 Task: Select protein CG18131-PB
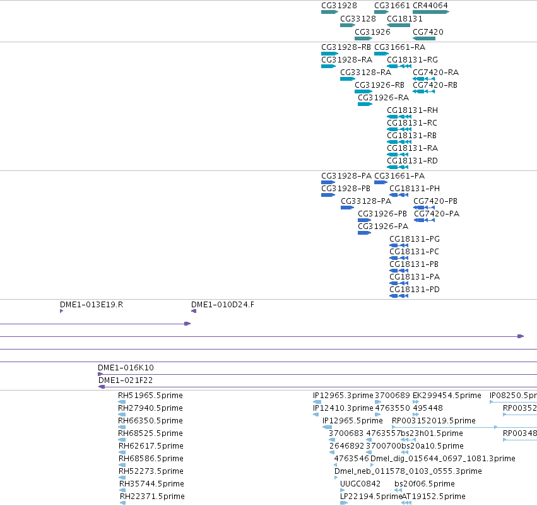click(399, 271)
